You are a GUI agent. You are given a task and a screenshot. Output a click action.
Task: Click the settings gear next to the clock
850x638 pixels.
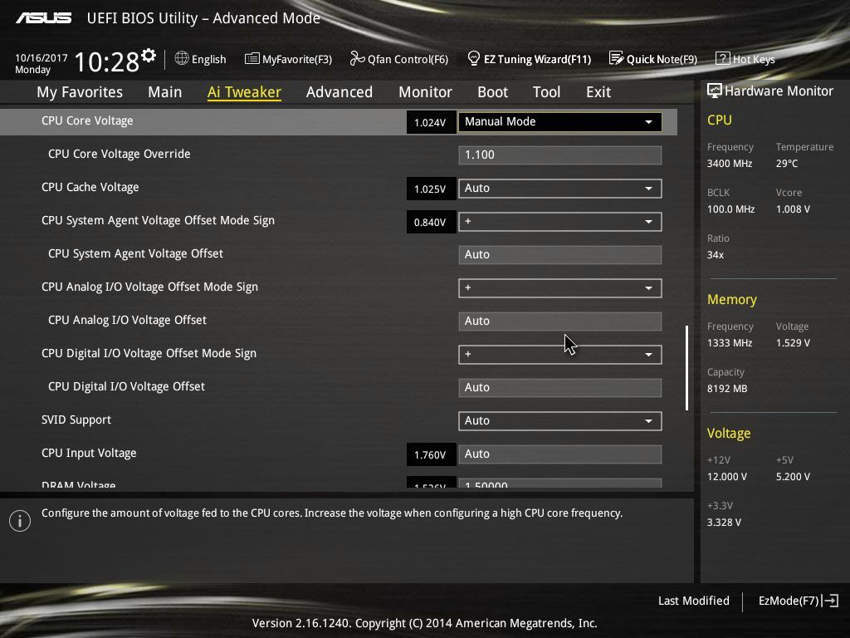point(149,55)
